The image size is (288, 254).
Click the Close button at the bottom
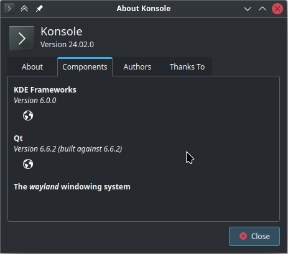coord(254,236)
